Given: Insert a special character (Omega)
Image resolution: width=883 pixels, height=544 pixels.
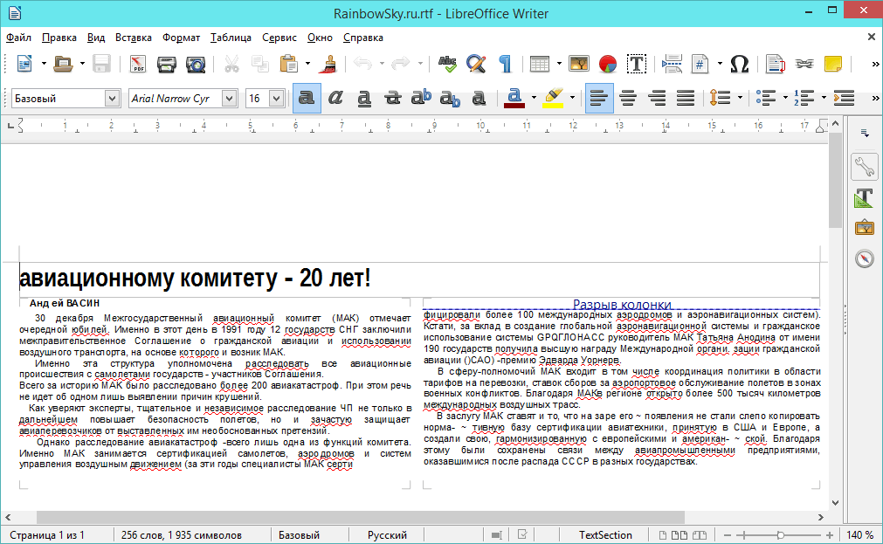Looking at the screenshot, I should point(740,64).
